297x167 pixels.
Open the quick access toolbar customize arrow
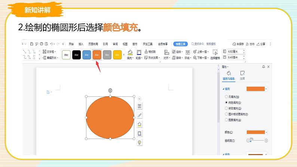pos(63,44)
